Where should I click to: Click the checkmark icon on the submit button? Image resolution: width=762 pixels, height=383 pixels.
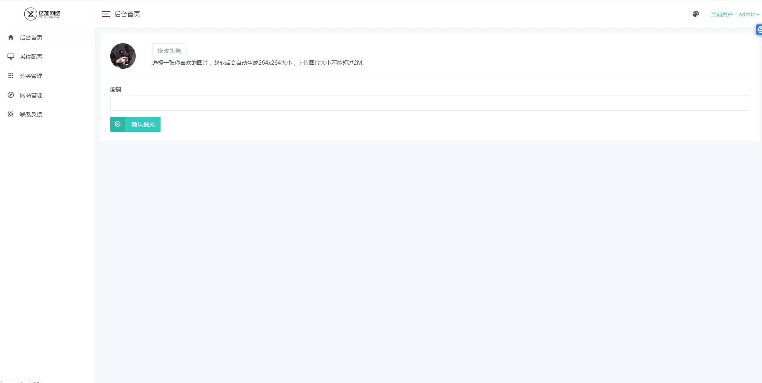117,124
